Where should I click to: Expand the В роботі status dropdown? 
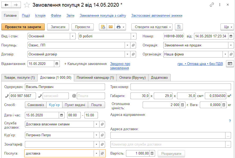click(133, 36)
